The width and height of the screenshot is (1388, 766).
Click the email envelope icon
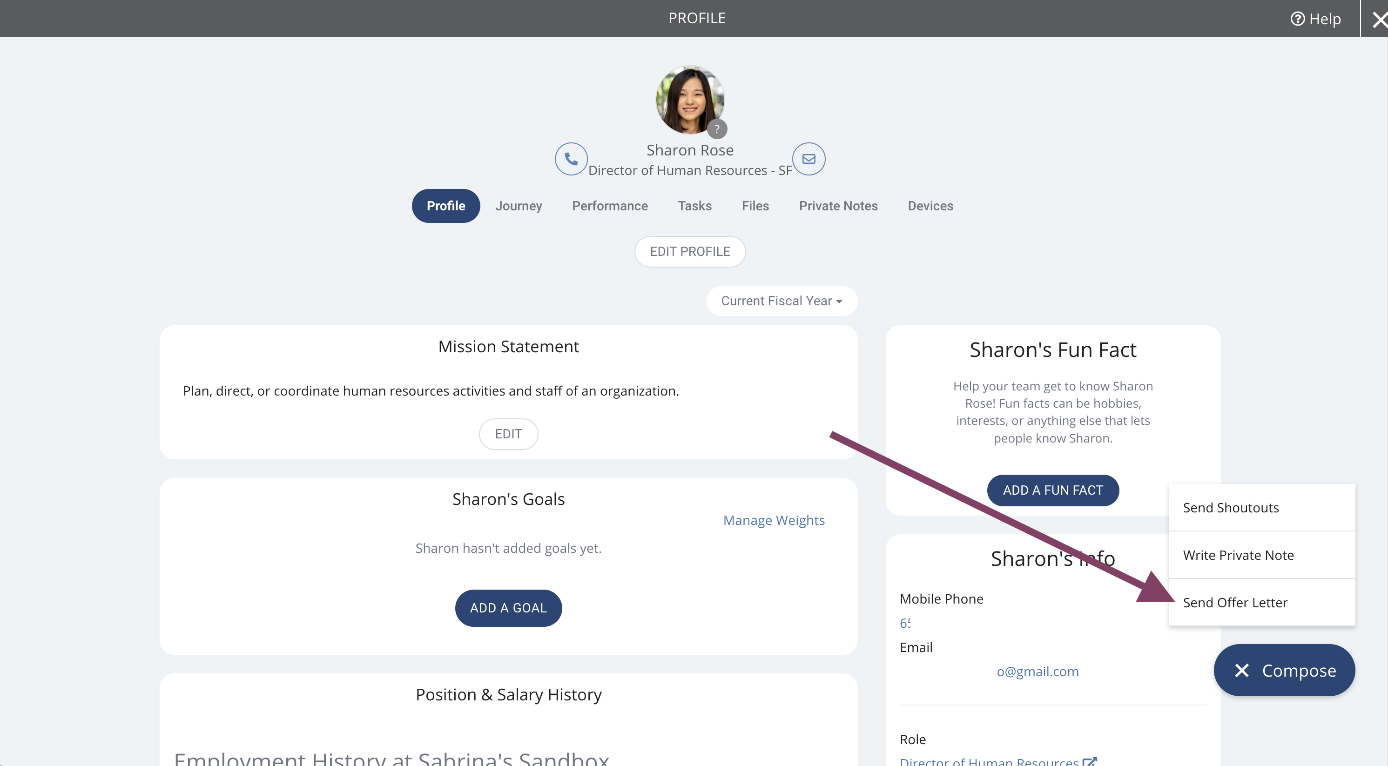tap(809, 159)
